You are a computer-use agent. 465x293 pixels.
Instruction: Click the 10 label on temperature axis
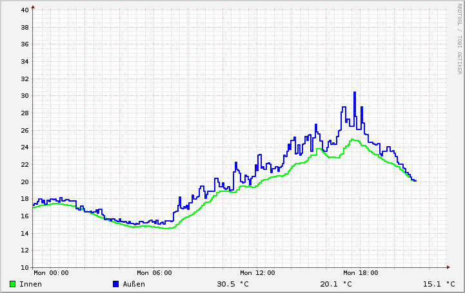pyautogui.click(x=25, y=267)
